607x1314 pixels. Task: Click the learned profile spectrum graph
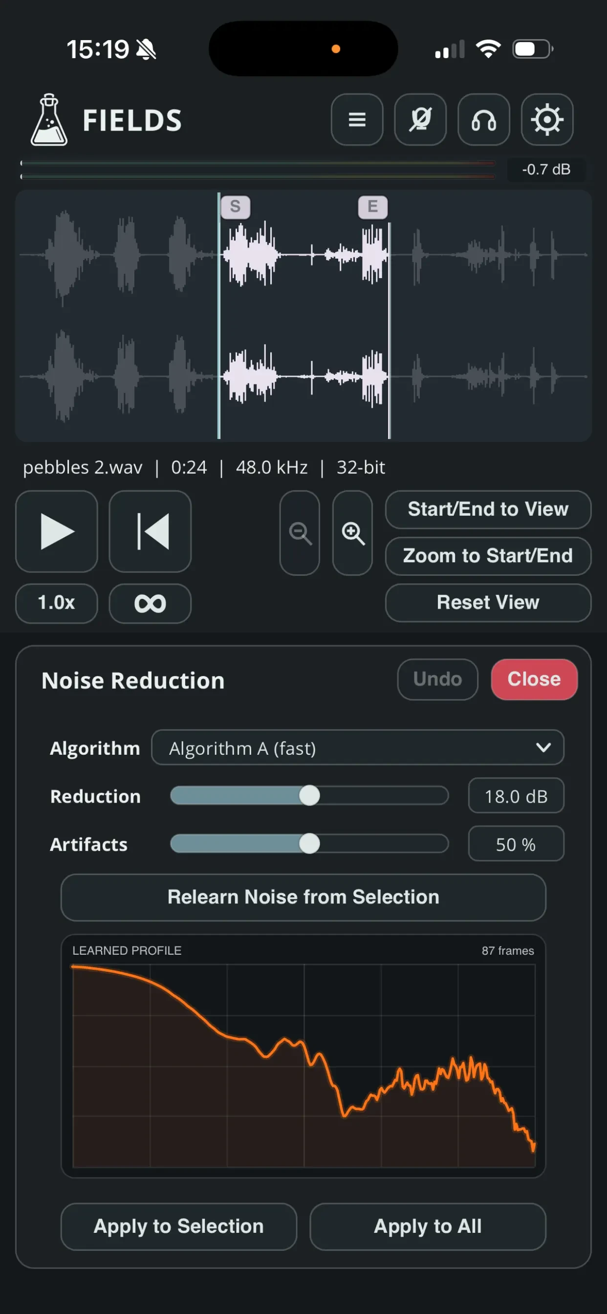coord(304,1066)
